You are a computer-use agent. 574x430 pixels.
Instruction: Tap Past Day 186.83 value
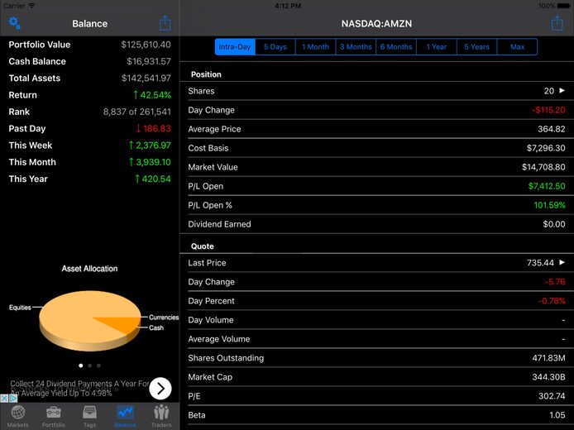(153, 129)
